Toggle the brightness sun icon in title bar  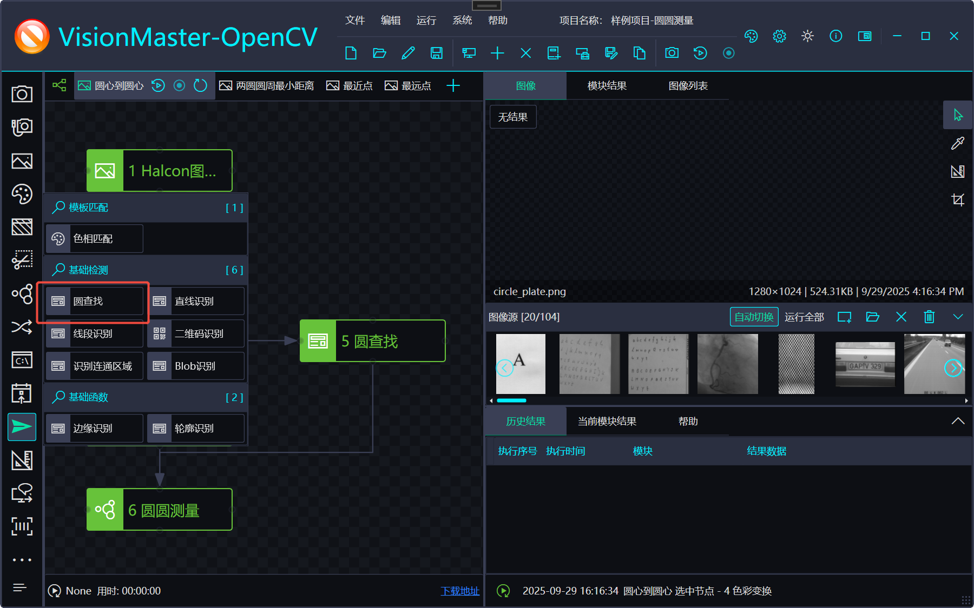point(807,36)
